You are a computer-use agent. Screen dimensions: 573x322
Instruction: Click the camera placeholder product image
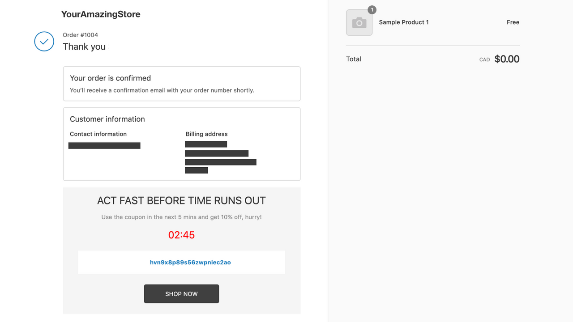point(359,22)
